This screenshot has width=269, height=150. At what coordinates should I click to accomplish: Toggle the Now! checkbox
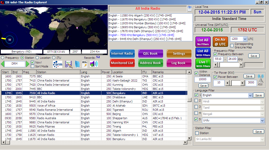click(x=32, y=62)
